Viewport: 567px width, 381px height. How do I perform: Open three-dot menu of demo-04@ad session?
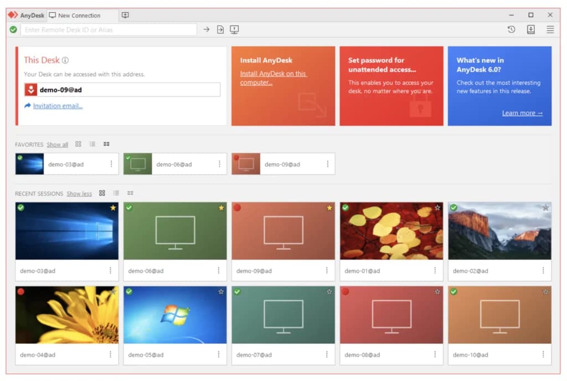[x=110, y=354]
